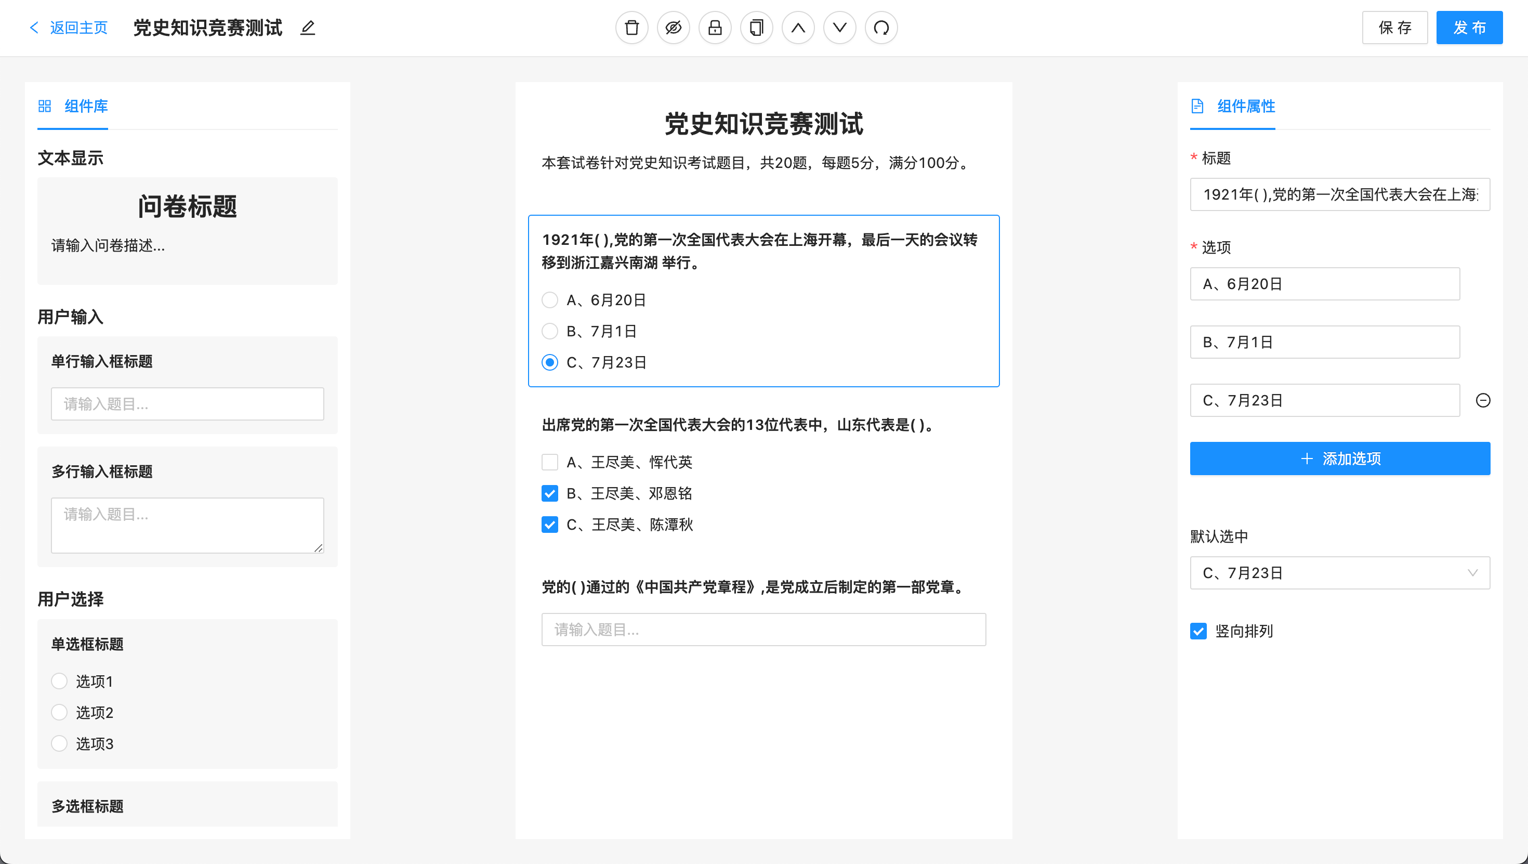Click the trash delete icon in toolbar

631,28
